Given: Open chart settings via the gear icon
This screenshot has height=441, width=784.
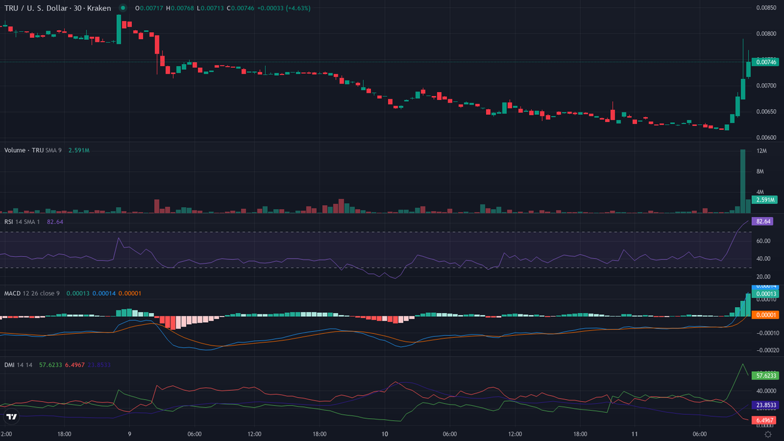Looking at the screenshot, I should (x=767, y=434).
